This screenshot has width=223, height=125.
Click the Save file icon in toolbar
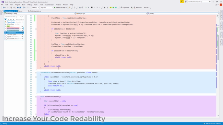[x=18, y=8]
